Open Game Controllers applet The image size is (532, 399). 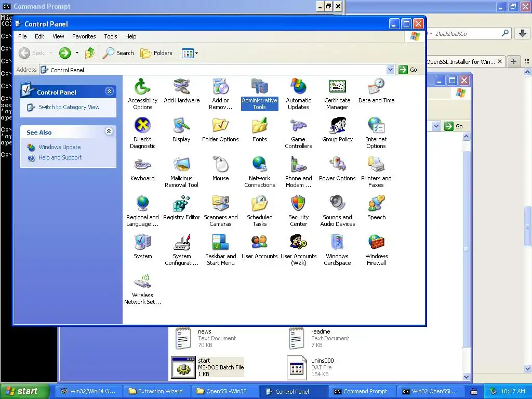[x=298, y=134]
